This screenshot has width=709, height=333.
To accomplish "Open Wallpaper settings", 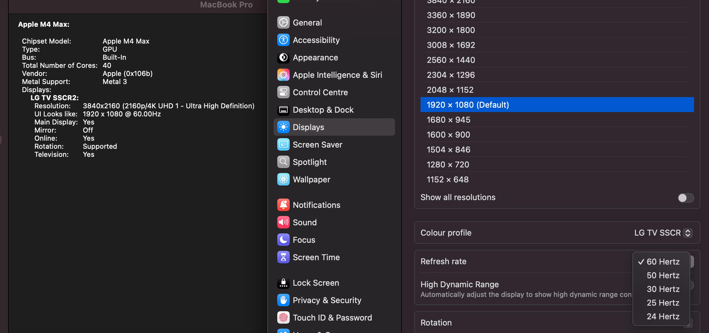I will pos(311,179).
